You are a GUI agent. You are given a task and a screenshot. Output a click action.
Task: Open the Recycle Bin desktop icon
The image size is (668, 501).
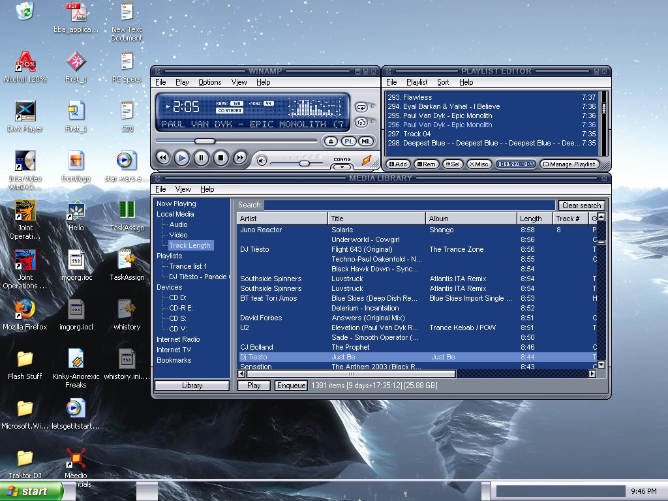tap(25, 12)
